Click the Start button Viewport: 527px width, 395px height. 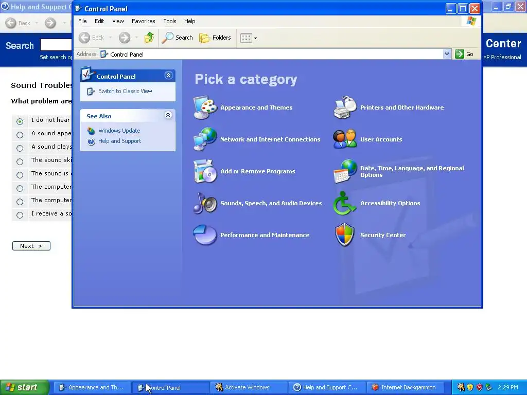[x=24, y=388]
